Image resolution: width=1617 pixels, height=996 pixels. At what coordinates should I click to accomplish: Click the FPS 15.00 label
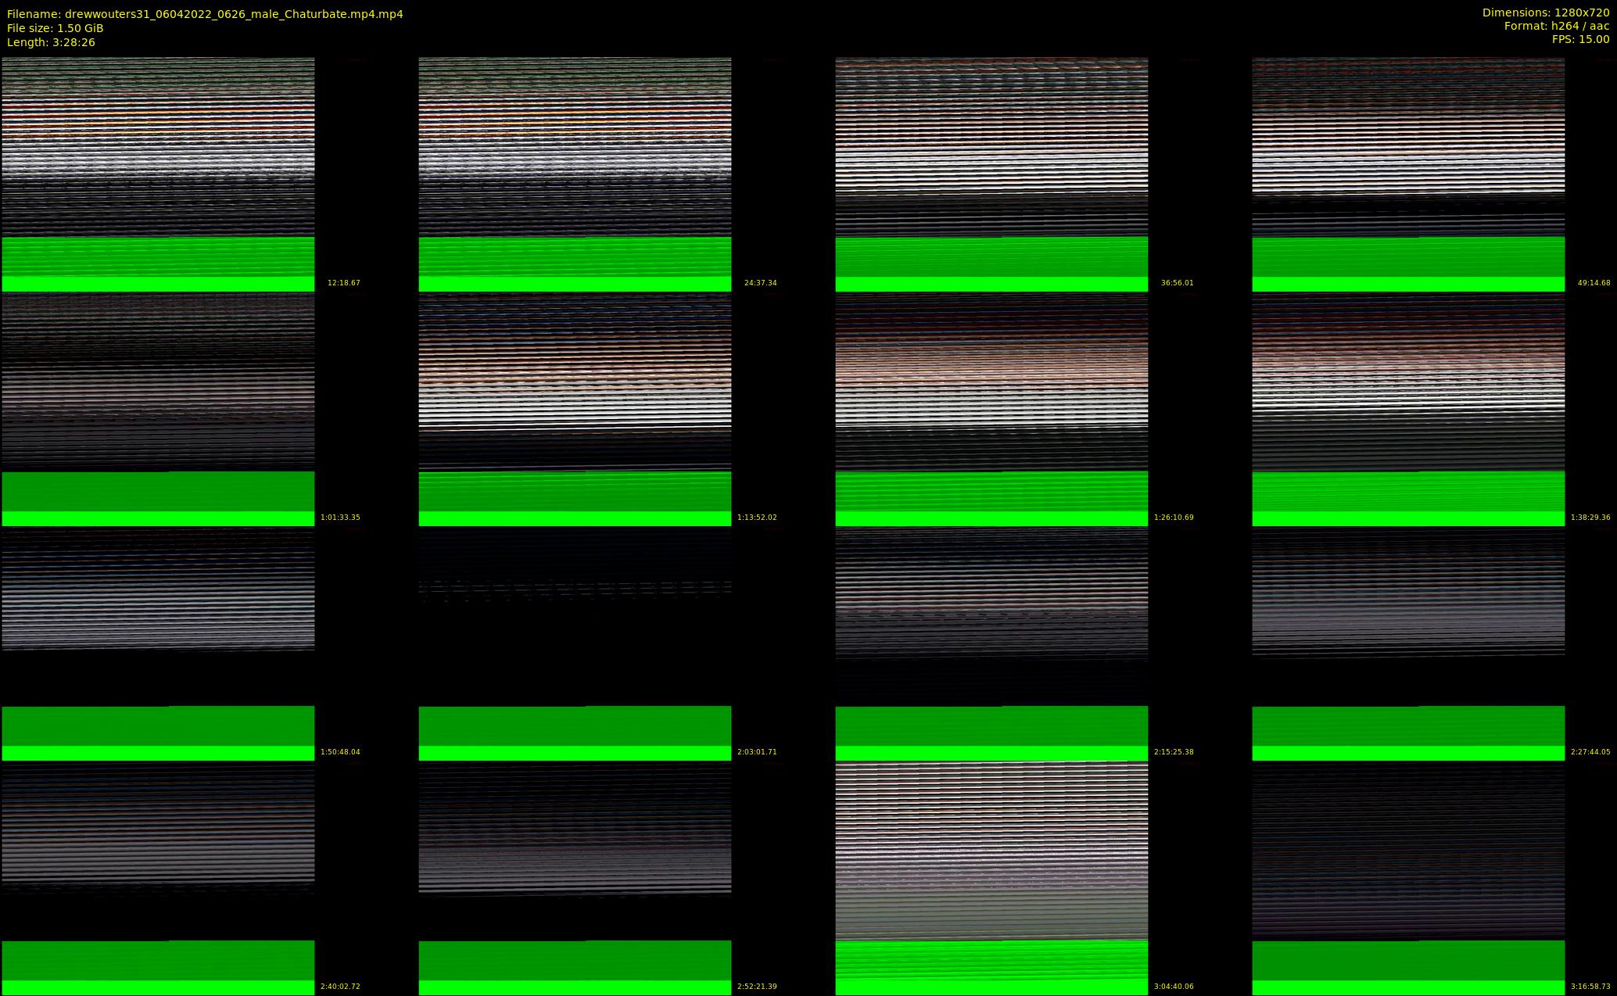point(1580,39)
